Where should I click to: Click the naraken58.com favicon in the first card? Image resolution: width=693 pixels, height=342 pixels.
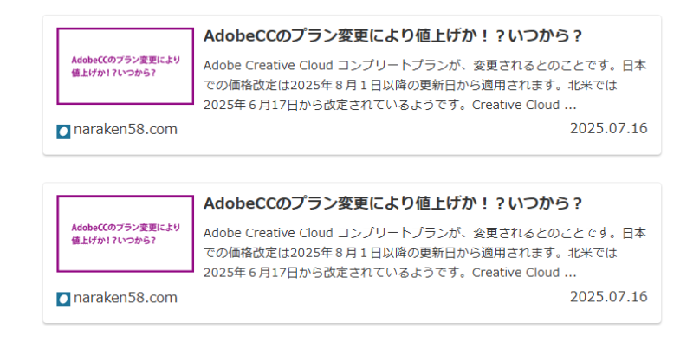click(x=63, y=132)
